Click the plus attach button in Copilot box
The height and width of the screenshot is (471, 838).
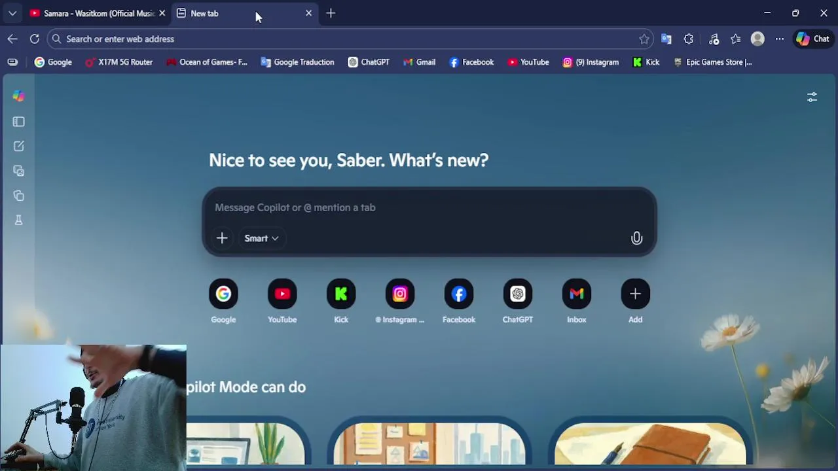(x=222, y=238)
